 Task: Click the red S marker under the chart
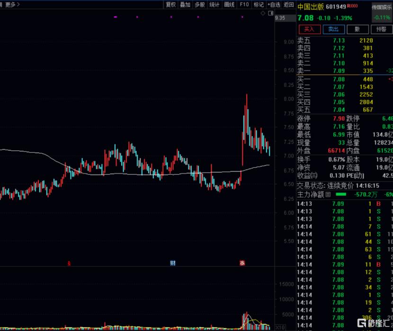tap(69, 264)
